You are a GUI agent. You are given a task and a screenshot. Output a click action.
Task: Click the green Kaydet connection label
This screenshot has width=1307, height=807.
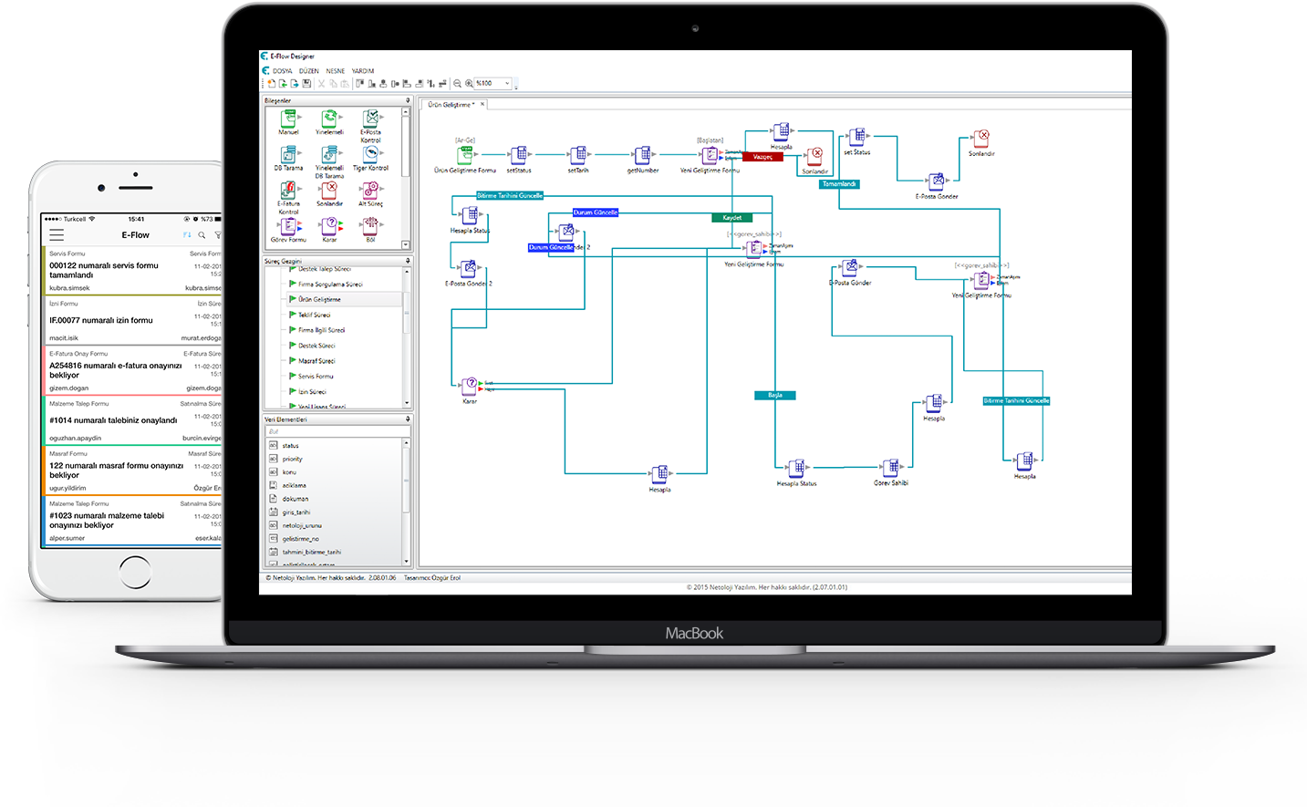pyautogui.click(x=732, y=218)
